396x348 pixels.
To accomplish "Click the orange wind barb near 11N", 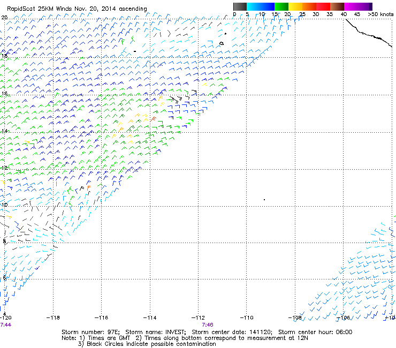I will (88, 187).
